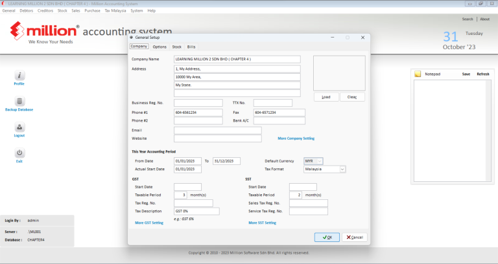Click the company logo preview box

pos(339,73)
